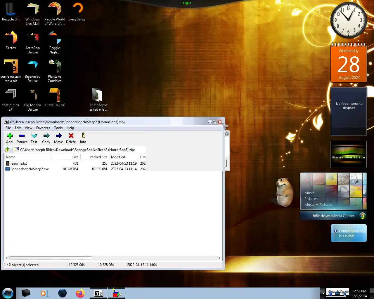The height and width of the screenshot is (299, 374).
Task: Click the 'Cannot connect to service' gadget
Action: [349, 233]
